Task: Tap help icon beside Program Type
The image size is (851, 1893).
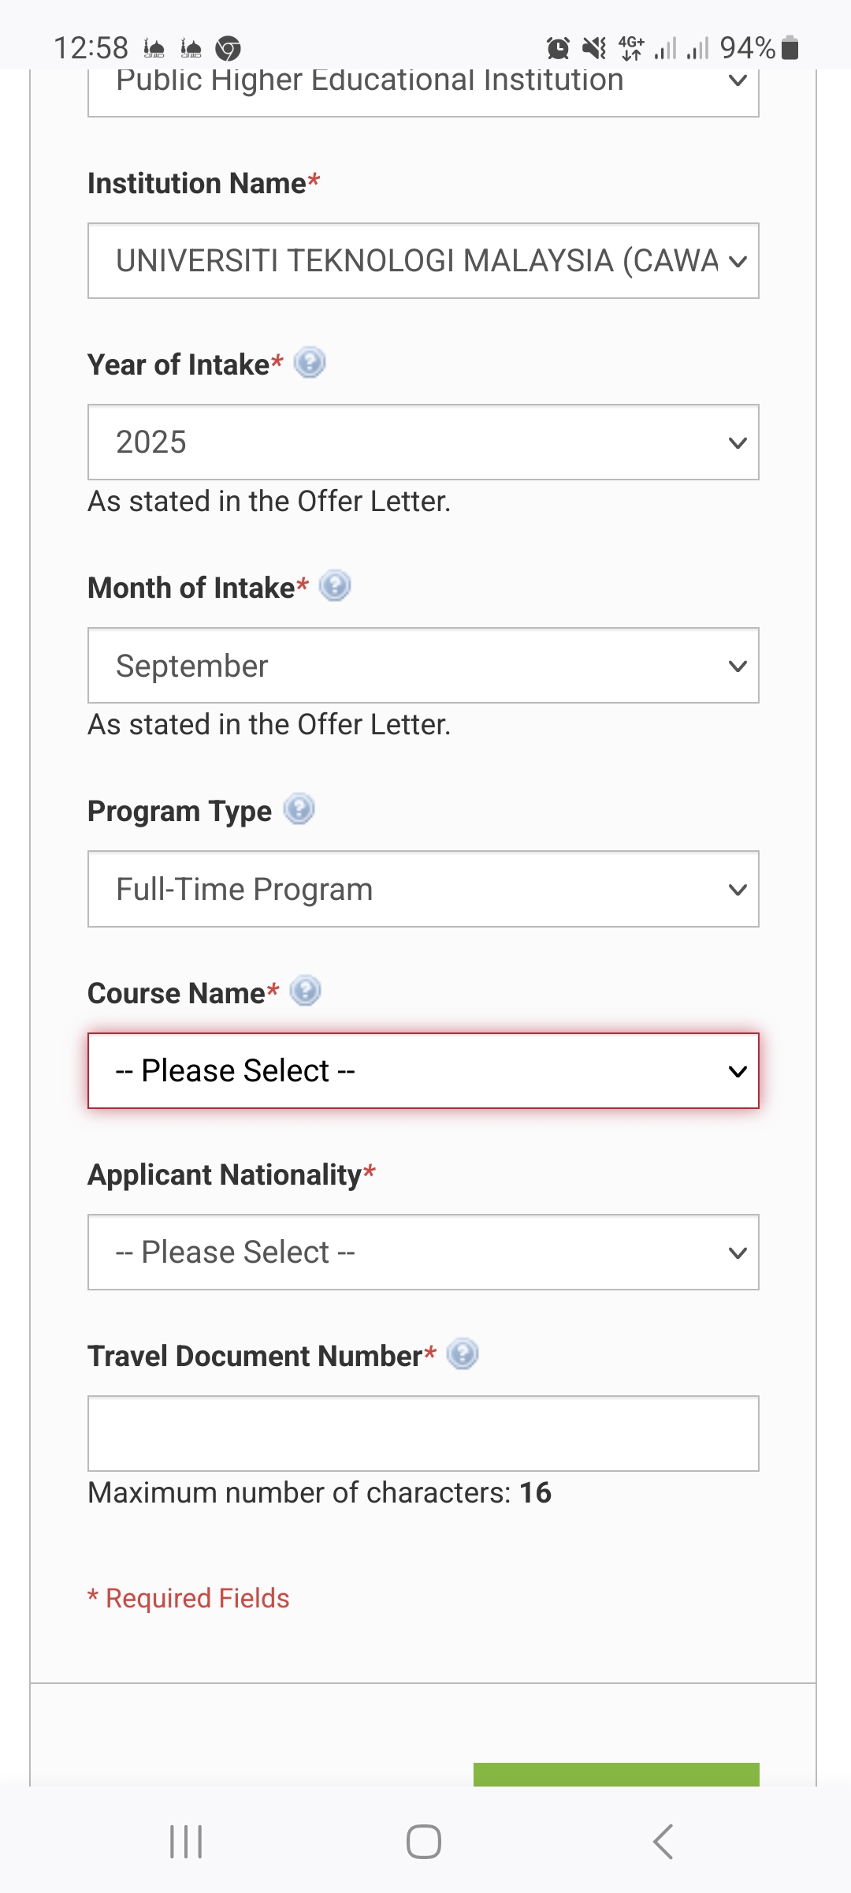Action: [x=299, y=809]
